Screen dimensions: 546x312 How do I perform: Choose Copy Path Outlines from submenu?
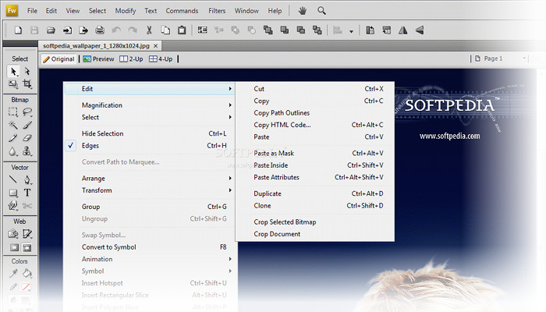[315, 113]
